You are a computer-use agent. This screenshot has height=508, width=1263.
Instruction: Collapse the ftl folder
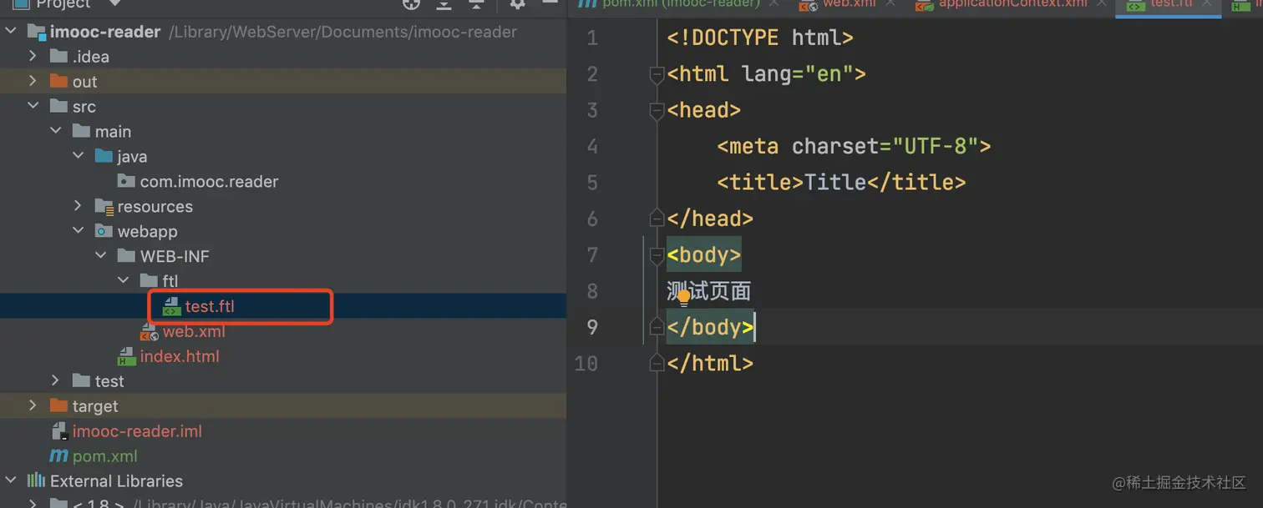coord(124,281)
